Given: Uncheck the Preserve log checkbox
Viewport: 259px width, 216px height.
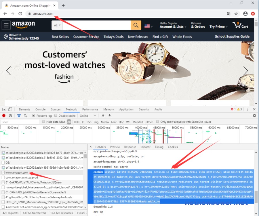Looking at the screenshot, I should click(34, 116).
